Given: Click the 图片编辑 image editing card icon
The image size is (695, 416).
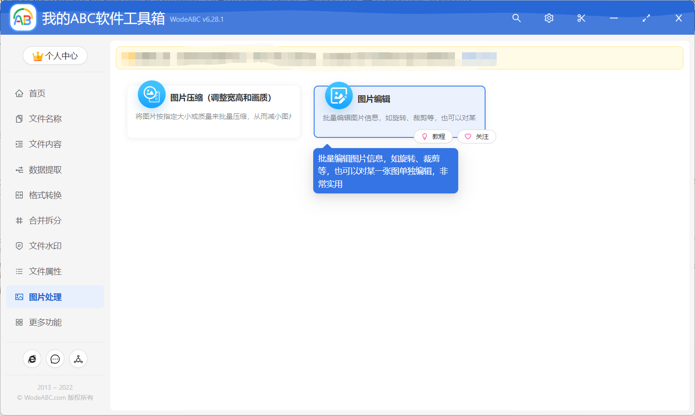Looking at the screenshot, I should pos(339,95).
